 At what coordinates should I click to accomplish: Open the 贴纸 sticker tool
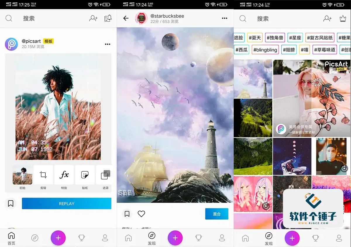[85, 175]
